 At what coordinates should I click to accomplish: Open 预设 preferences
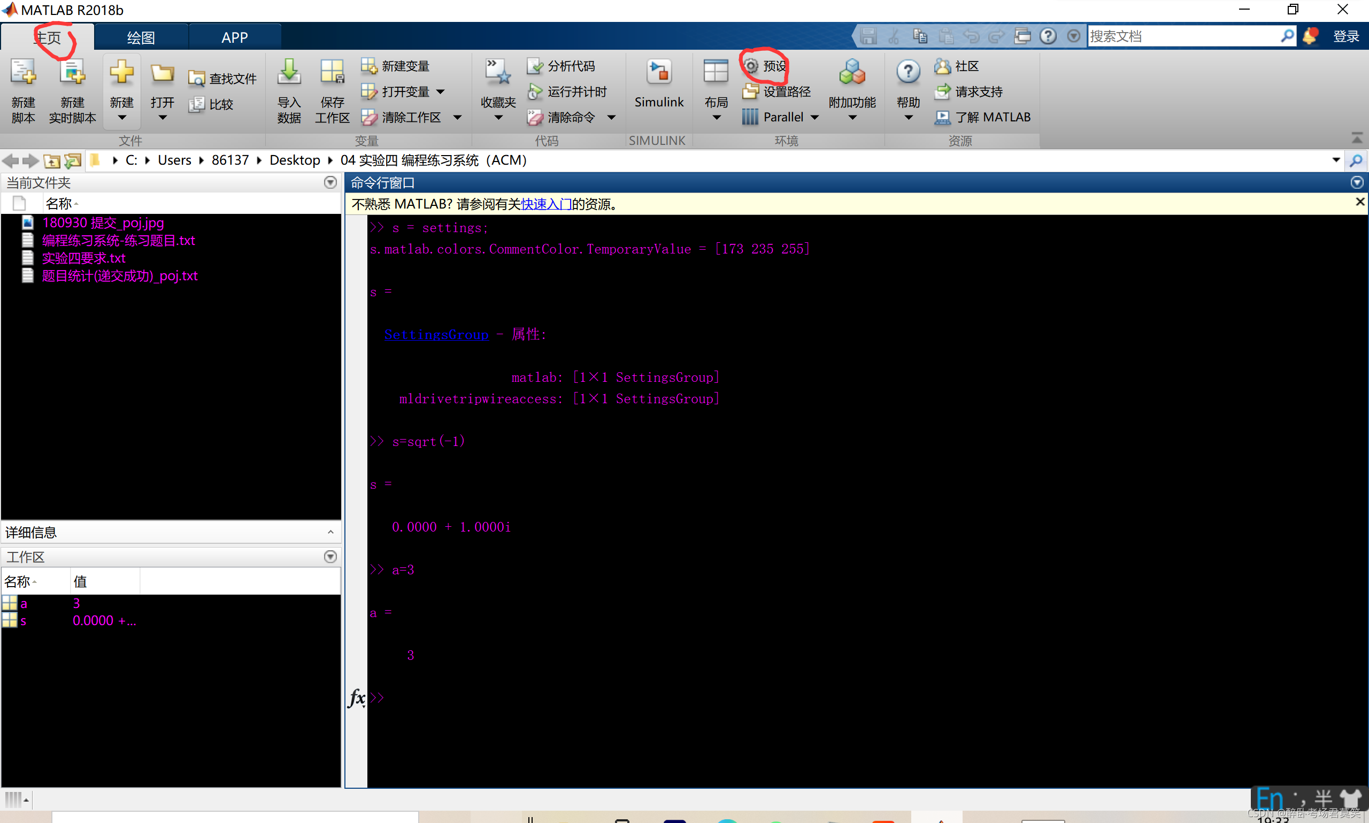click(765, 66)
